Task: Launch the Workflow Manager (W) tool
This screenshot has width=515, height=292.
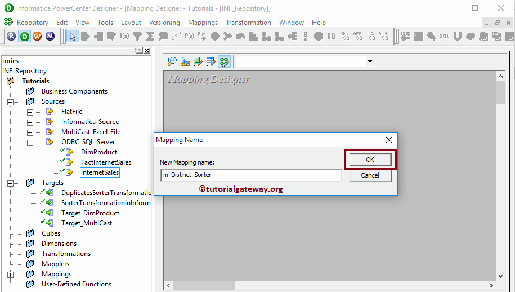Action: pyautogui.click(x=37, y=36)
